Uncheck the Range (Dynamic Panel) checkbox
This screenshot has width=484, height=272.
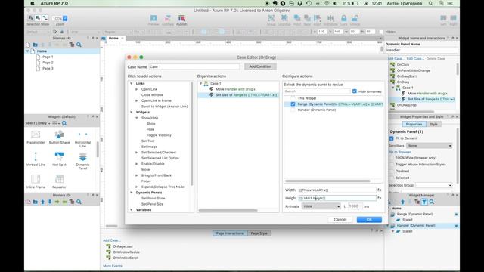tap(293, 104)
